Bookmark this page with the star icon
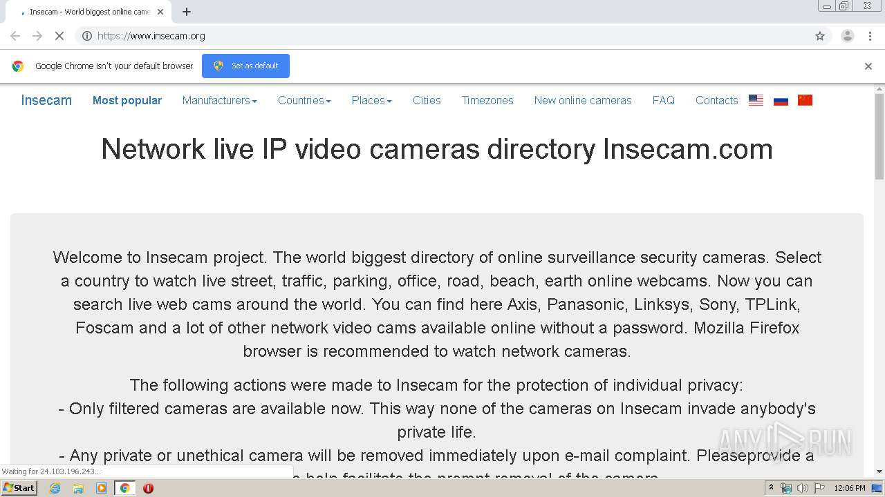885x497 pixels. 820,36
